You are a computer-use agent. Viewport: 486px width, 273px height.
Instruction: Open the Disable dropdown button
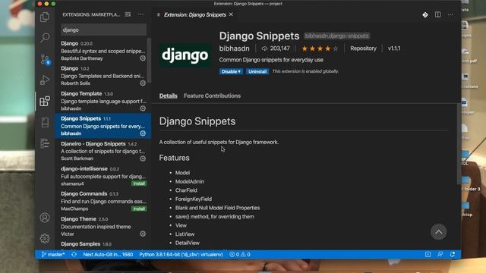click(x=231, y=71)
